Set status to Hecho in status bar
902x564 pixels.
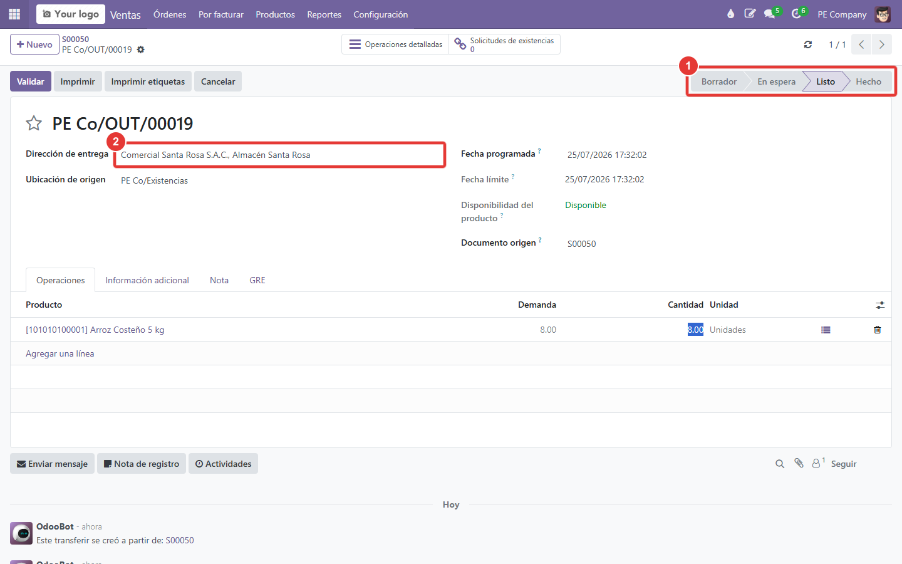[x=868, y=81]
